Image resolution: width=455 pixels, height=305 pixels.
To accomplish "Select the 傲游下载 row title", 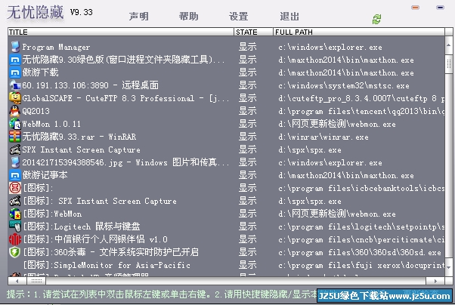I will (40, 72).
